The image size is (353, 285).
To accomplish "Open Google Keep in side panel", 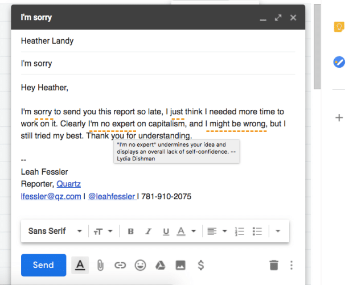I will coord(339,27).
